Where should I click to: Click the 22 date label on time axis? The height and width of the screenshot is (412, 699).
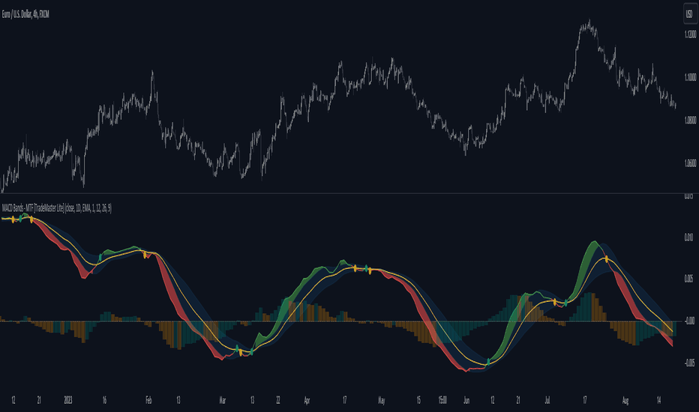pos(277,401)
